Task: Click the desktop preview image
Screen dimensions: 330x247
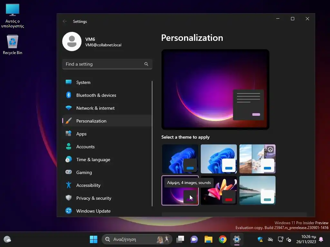Action: 215,89
